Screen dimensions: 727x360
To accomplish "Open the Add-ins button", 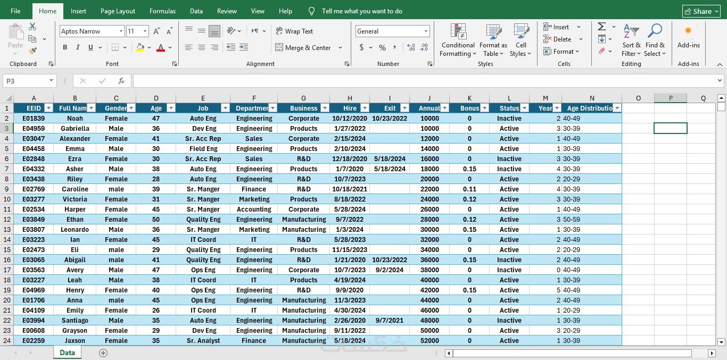I will pyautogui.click(x=688, y=36).
